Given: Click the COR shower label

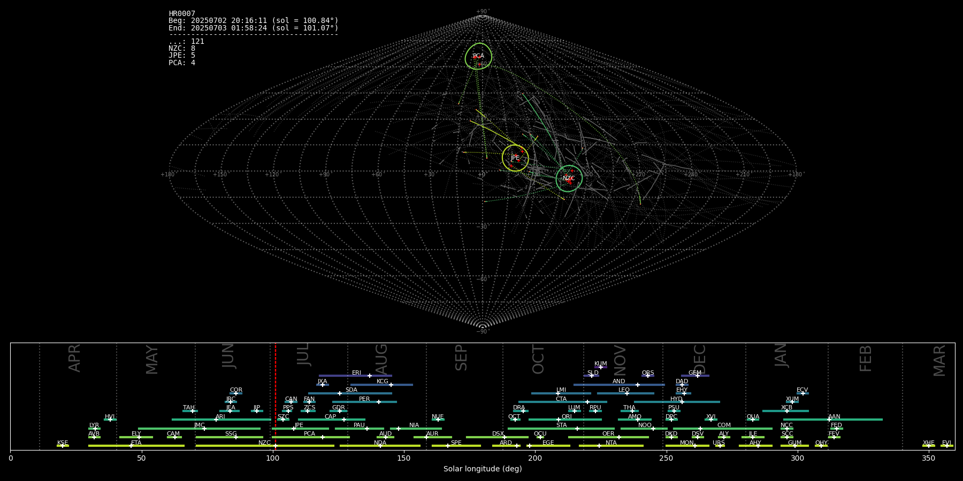Looking at the screenshot, I should (236, 390).
